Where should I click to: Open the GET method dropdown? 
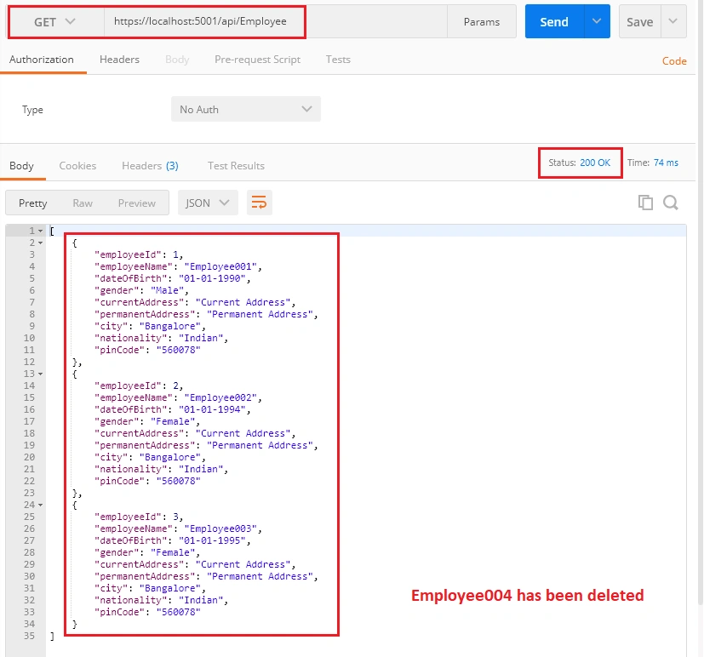coord(56,22)
